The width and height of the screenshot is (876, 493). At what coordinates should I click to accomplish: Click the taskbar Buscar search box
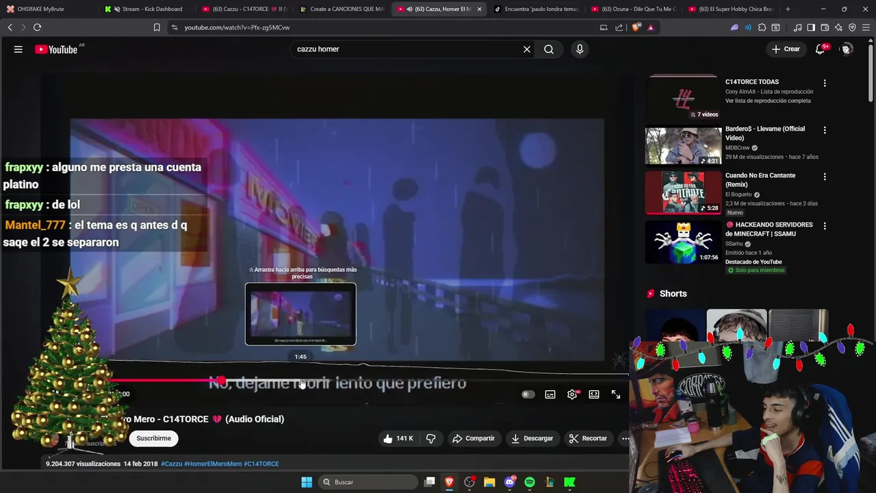click(x=368, y=482)
